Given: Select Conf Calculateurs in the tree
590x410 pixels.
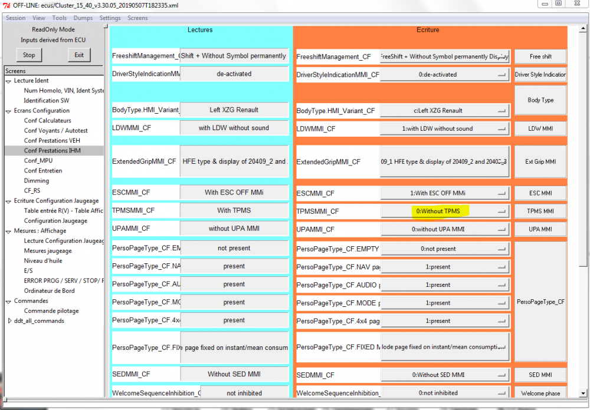Looking at the screenshot, I should [x=47, y=121].
